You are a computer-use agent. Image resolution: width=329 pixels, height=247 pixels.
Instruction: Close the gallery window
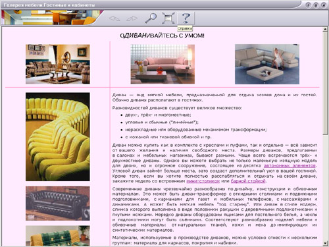(324, 5)
